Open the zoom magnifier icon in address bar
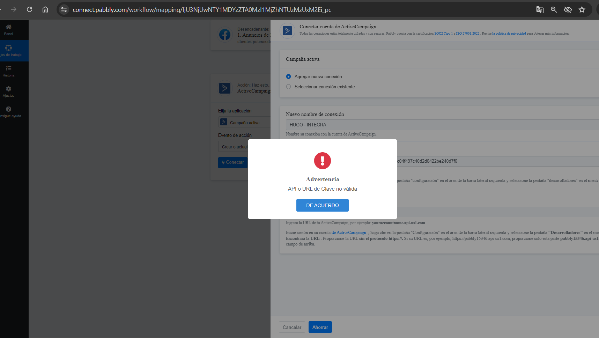Screen dimensions: 599x338 pyautogui.click(x=554, y=10)
